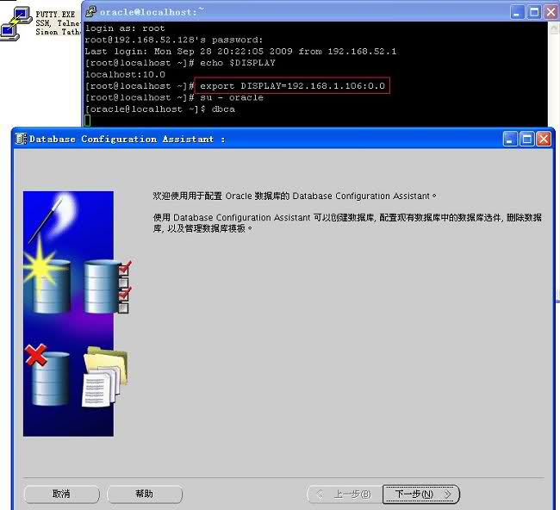This screenshot has height=510, width=560.
Task: Minimize the PuTTY oracle@localhost window
Action: (x=517, y=12)
